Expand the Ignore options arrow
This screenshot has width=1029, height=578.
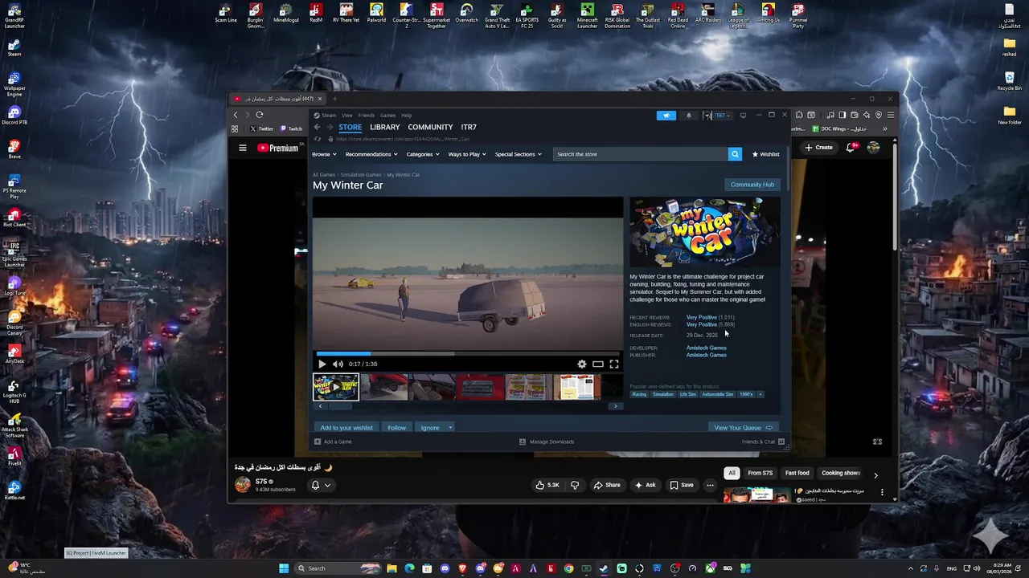(x=450, y=427)
